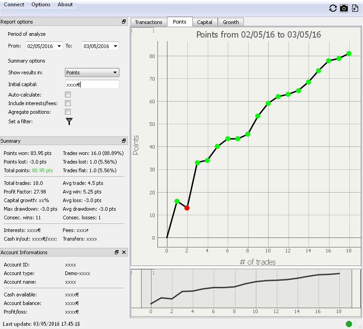Click the chart title Points from 02/05/16
The image size is (363, 329).
(x=259, y=35)
